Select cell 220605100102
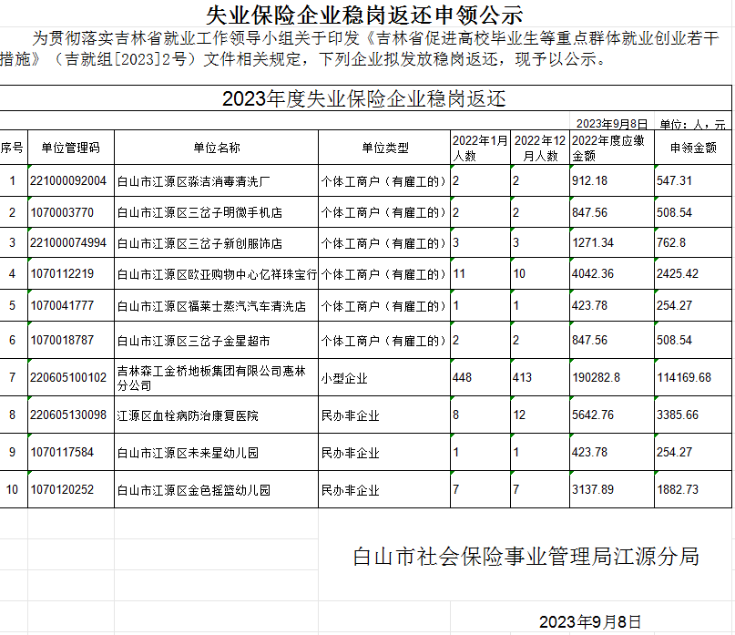This screenshot has height=635, width=735. pyautogui.click(x=71, y=377)
